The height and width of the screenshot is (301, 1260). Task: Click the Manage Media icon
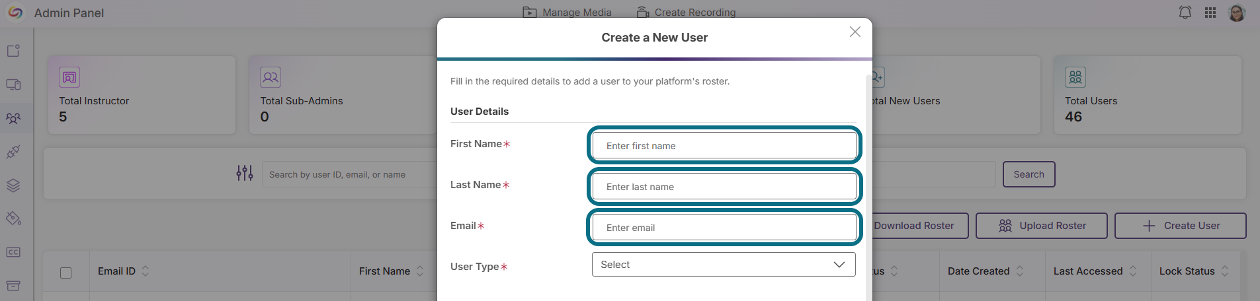tap(529, 12)
